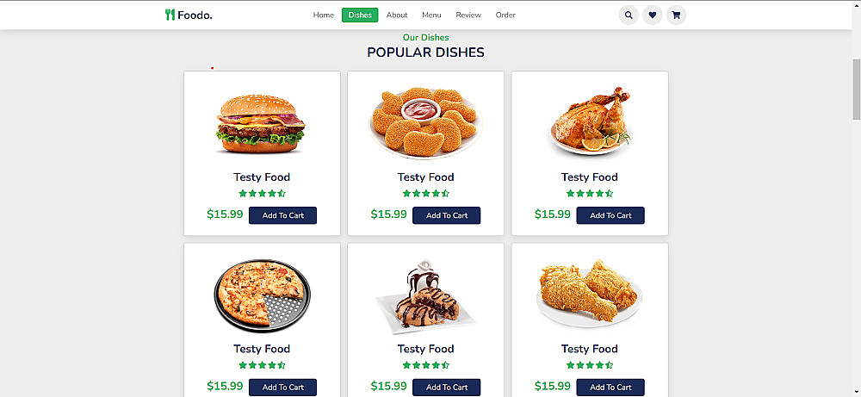The image size is (861, 397).
Task: Open the search icon in header
Action: pyautogui.click(x=629, y=16)
